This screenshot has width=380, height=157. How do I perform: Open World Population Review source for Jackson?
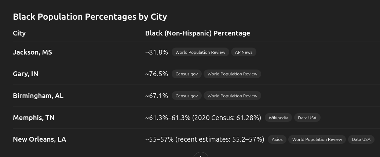click(200, 52)
